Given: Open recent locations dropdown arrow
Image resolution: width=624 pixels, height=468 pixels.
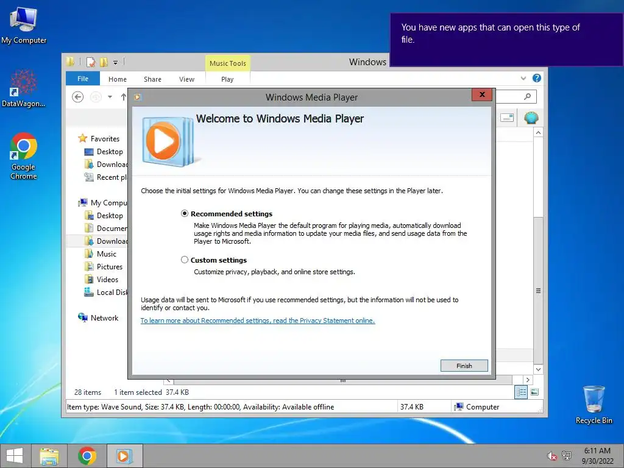Looking at the screenshot, I should click(x=110, y=97).
